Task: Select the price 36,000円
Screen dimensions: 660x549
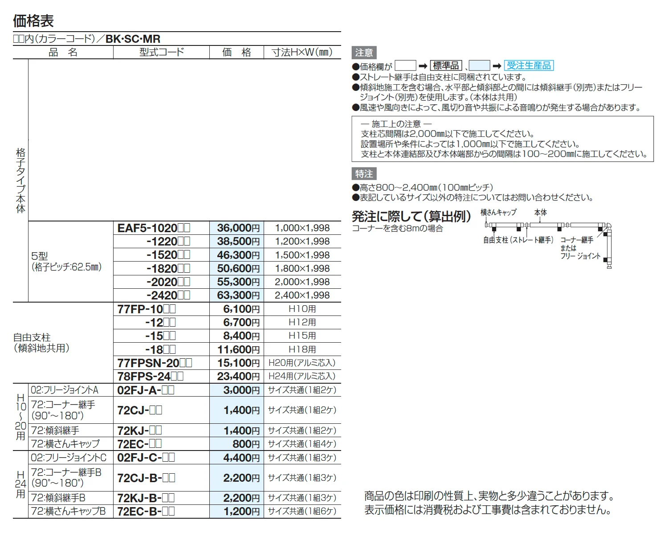Action: pos(238,228)
